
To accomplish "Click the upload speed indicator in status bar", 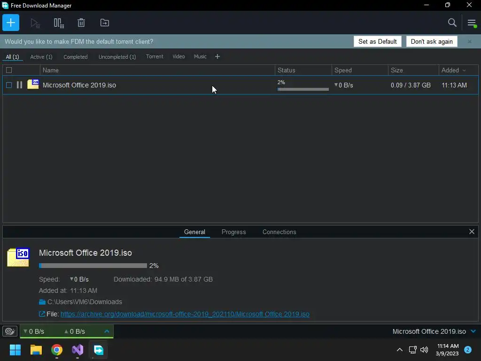I will pyautogui.click(x=75, y=331).
